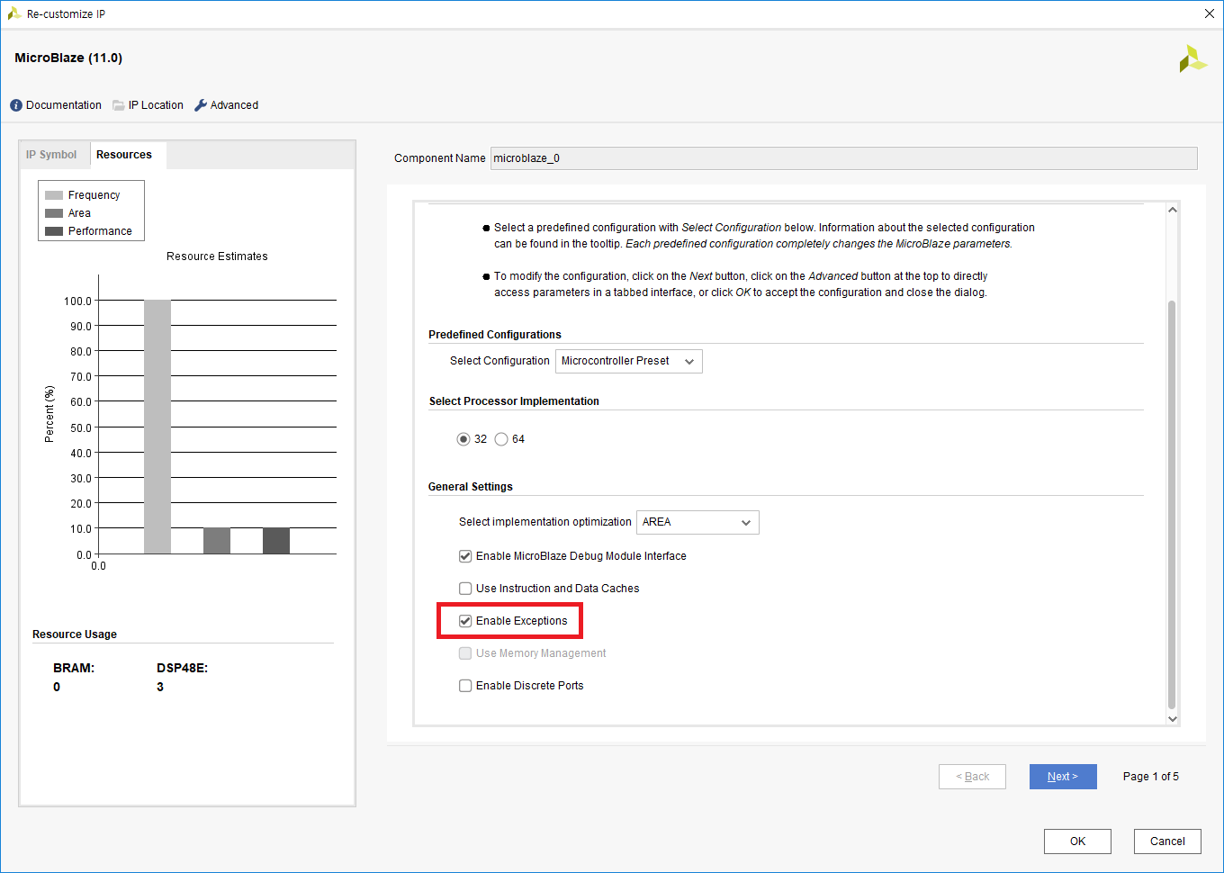
Task: Click the Select Processor Implementation heading
Action: 514,401
